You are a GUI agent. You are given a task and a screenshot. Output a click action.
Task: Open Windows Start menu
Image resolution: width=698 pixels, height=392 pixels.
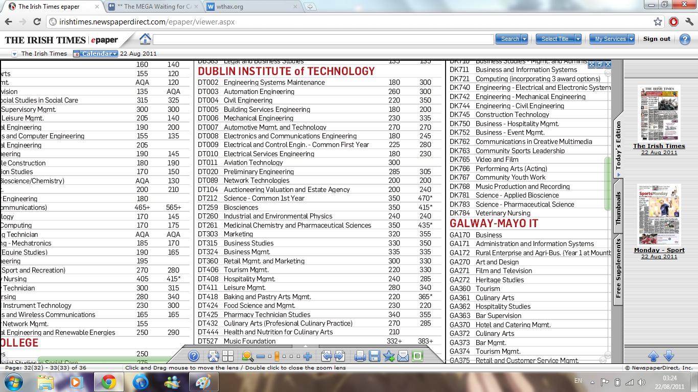[x=13, y=382]
